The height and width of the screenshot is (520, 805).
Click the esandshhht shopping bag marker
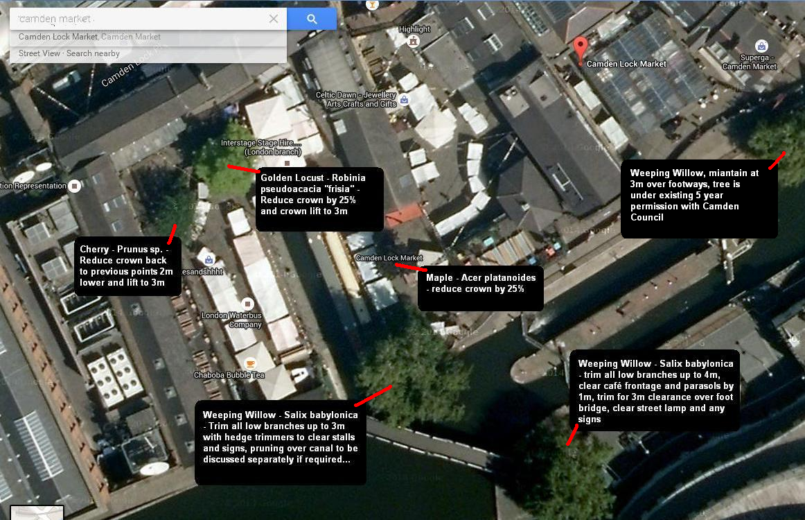coord(209,260)
